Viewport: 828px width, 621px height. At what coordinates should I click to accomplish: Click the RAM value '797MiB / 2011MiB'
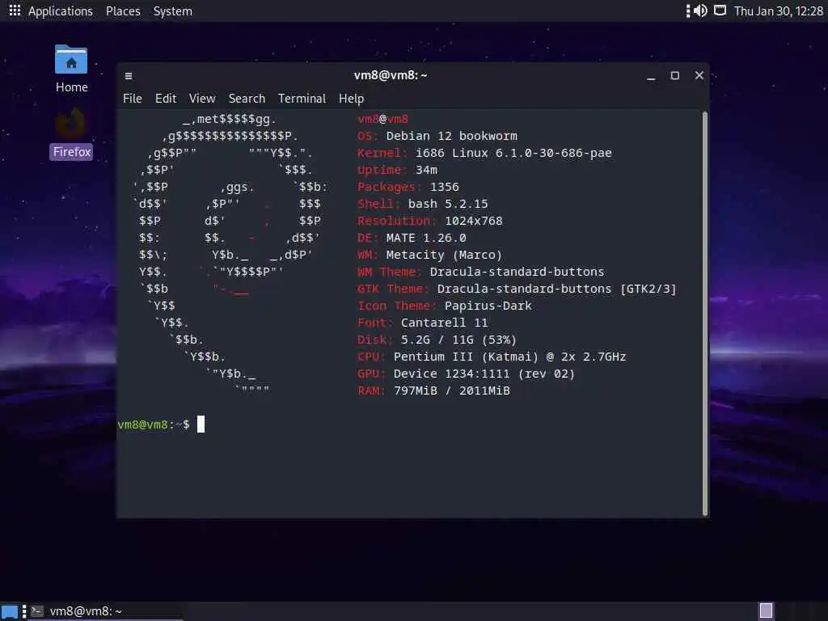[x=451, y=391]
